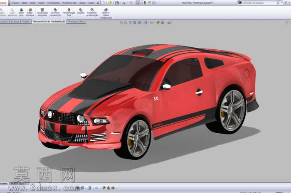This screenshot has width=291, height=193.
Task: Click the Colar aparência tool
Action: tap(12, 12)
